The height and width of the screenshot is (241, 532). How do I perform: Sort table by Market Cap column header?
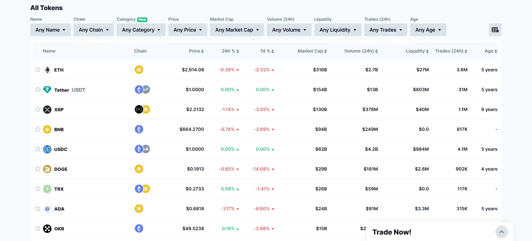(312, 51)
